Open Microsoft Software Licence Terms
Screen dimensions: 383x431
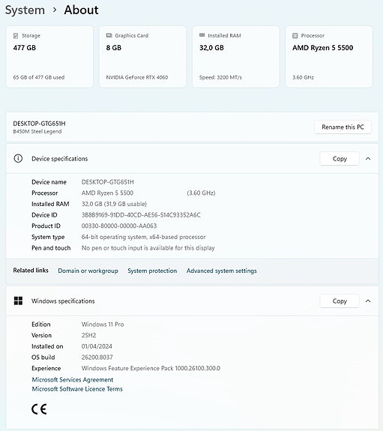tap(77, 389)
